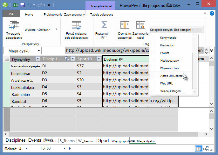
Task: Open Discipli... column filter dropdown
Action: point(73,59)
